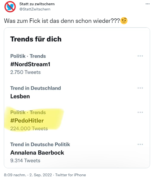
Task: Click the raised-eyebrow emoji in the tweet
Action: (x=124, y=21)
